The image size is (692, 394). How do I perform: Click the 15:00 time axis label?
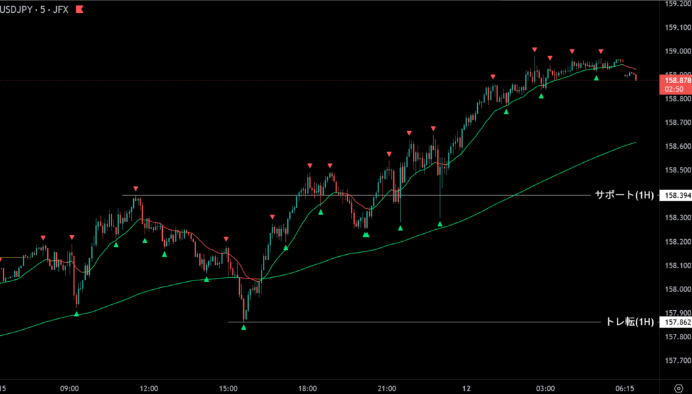(228, 388)
